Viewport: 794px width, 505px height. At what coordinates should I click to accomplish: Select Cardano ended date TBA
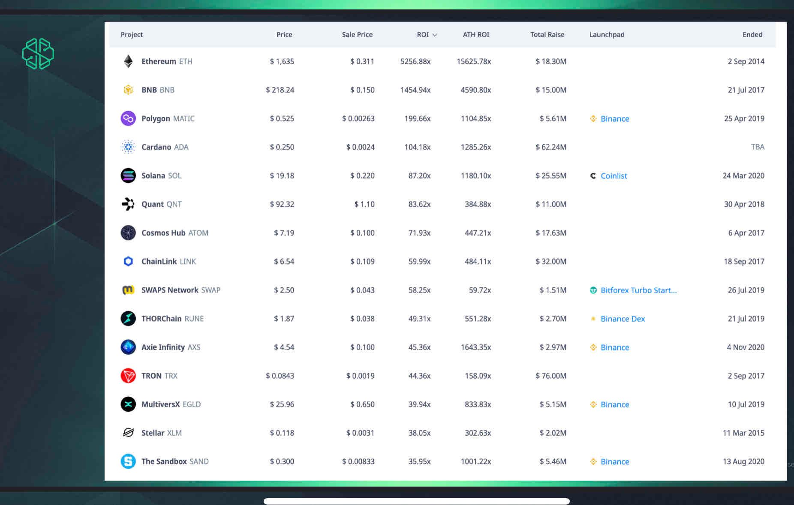[758, 147]
